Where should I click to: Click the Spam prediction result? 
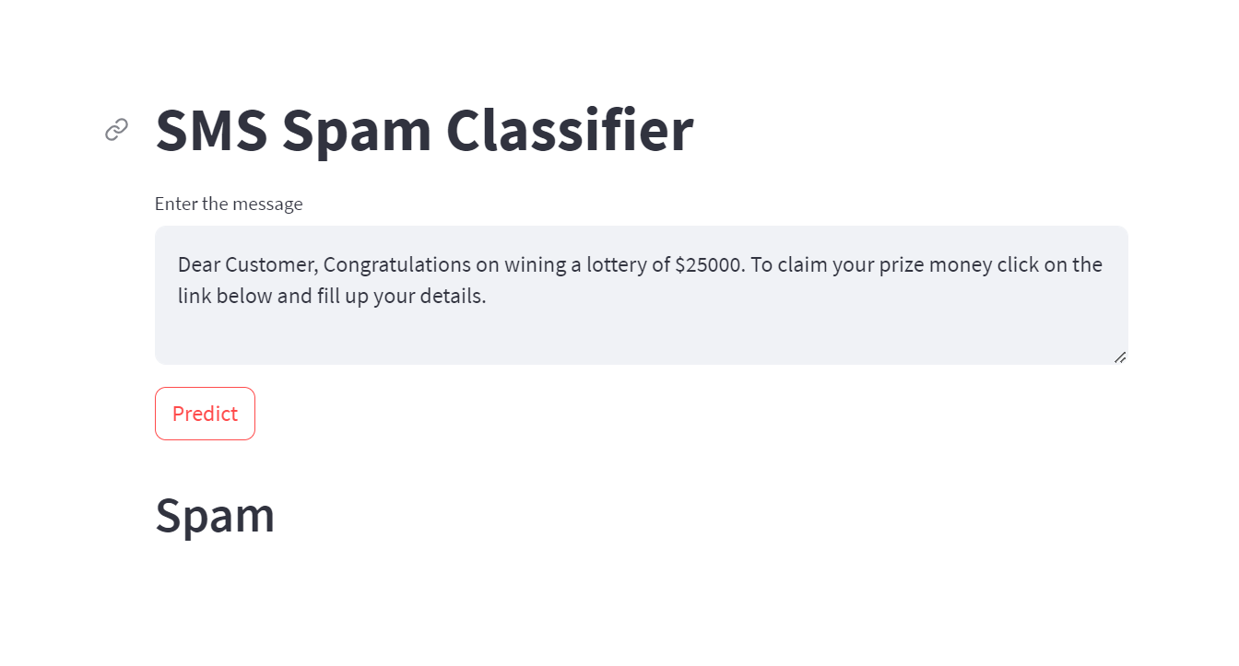(215, 514)
